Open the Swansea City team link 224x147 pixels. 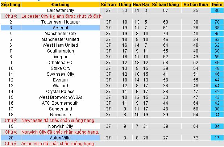(x=60, y=74)
